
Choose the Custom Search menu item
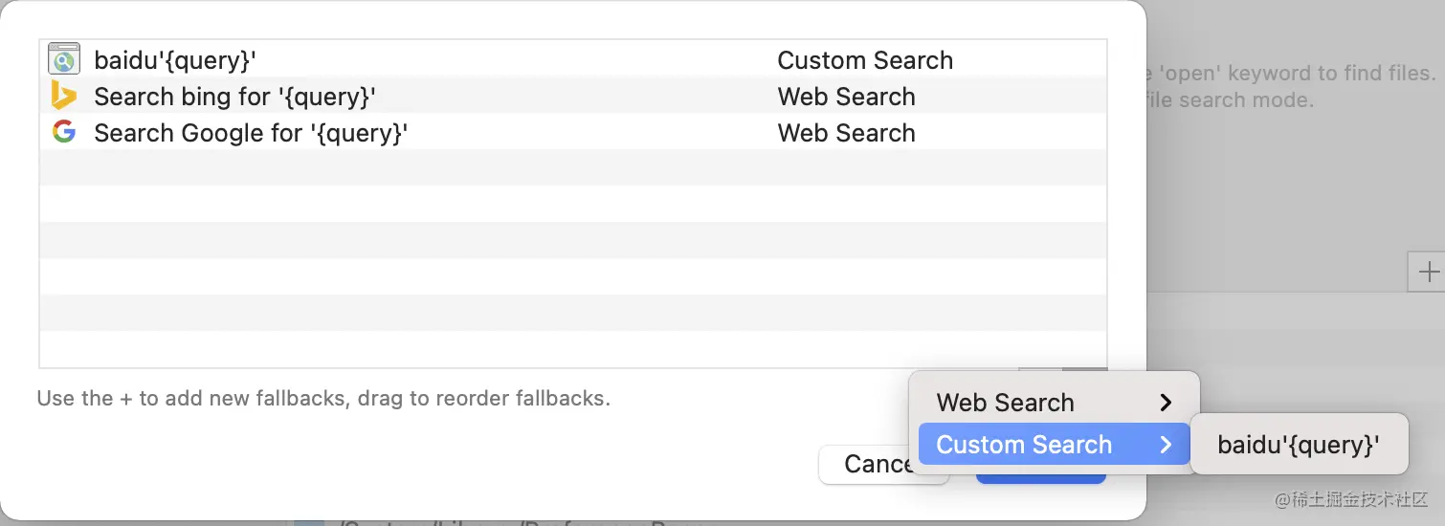coord(1024,445)
